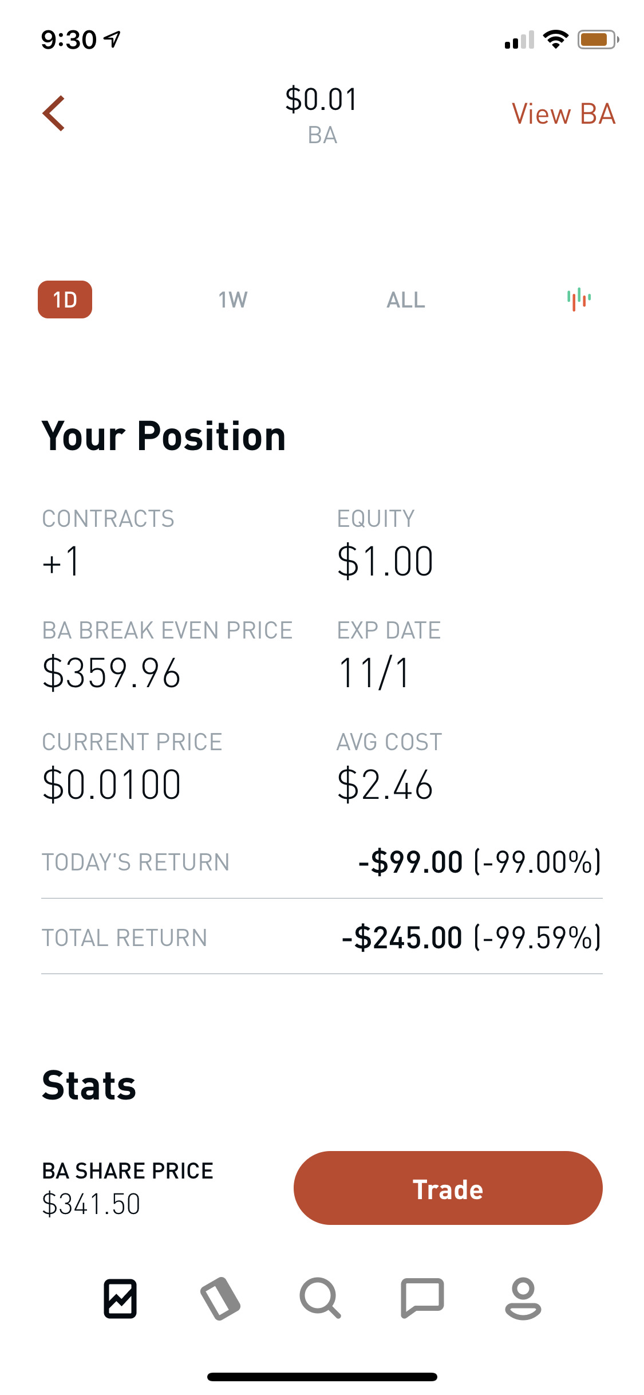Open the portfolio chart tab icon
The image size is (644, 1395).
120,1298
